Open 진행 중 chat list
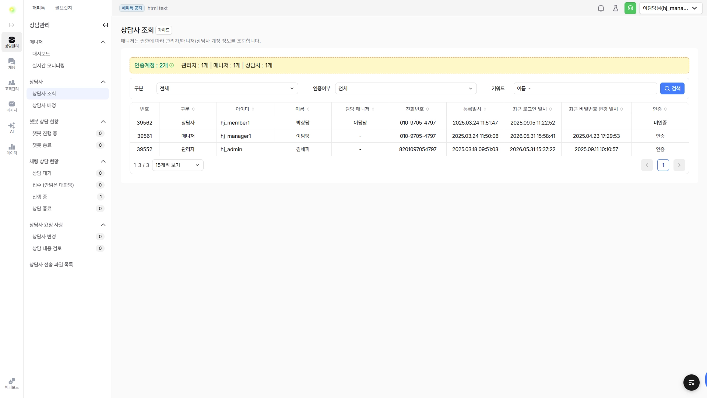Image resolution: width=707 pixels, height=398 pixels. point(68,197)
